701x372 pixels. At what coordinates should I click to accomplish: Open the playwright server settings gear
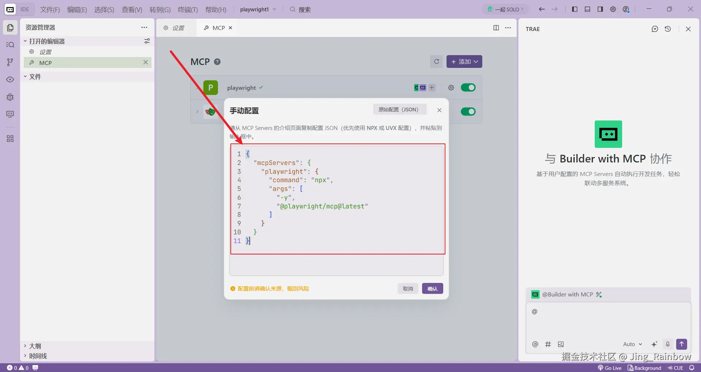pyautogui.click(x=451, y=88)
